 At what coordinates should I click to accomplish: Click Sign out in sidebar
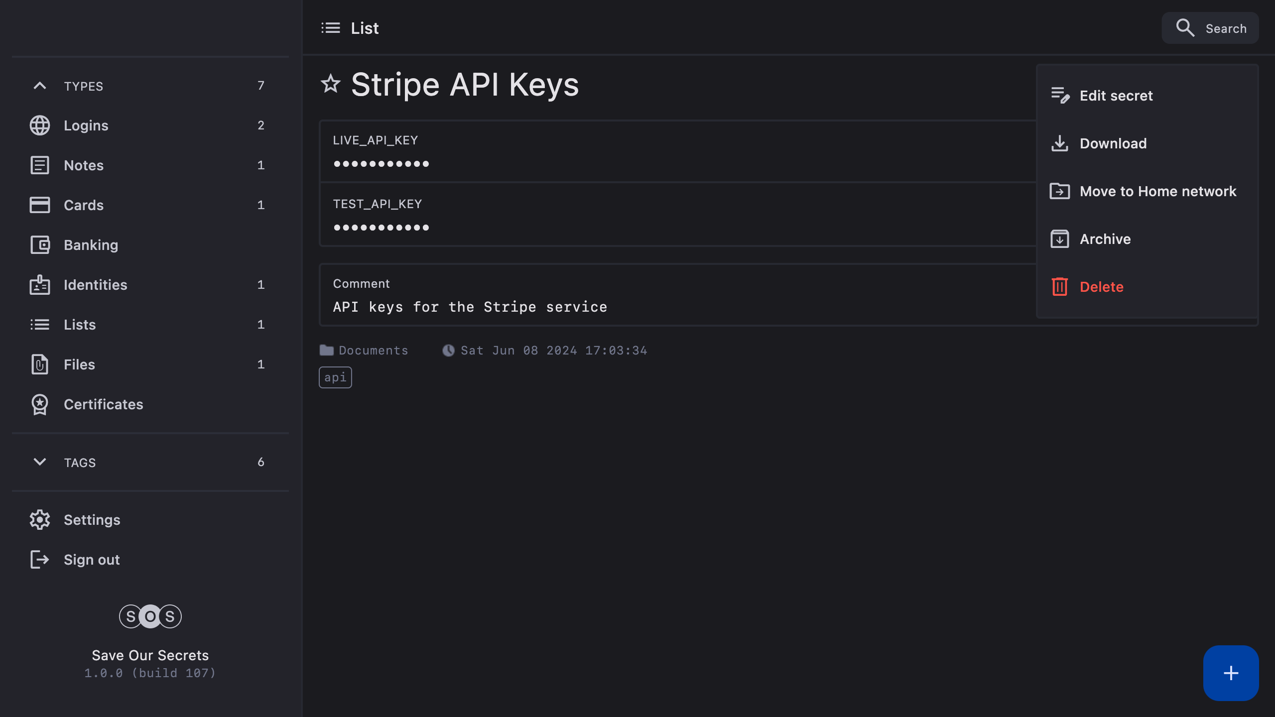coord(92,560)
